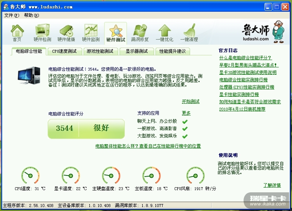Click the 支持的应用 label
The height and width of the screenshot is (211, 292).
click(148, 113)
